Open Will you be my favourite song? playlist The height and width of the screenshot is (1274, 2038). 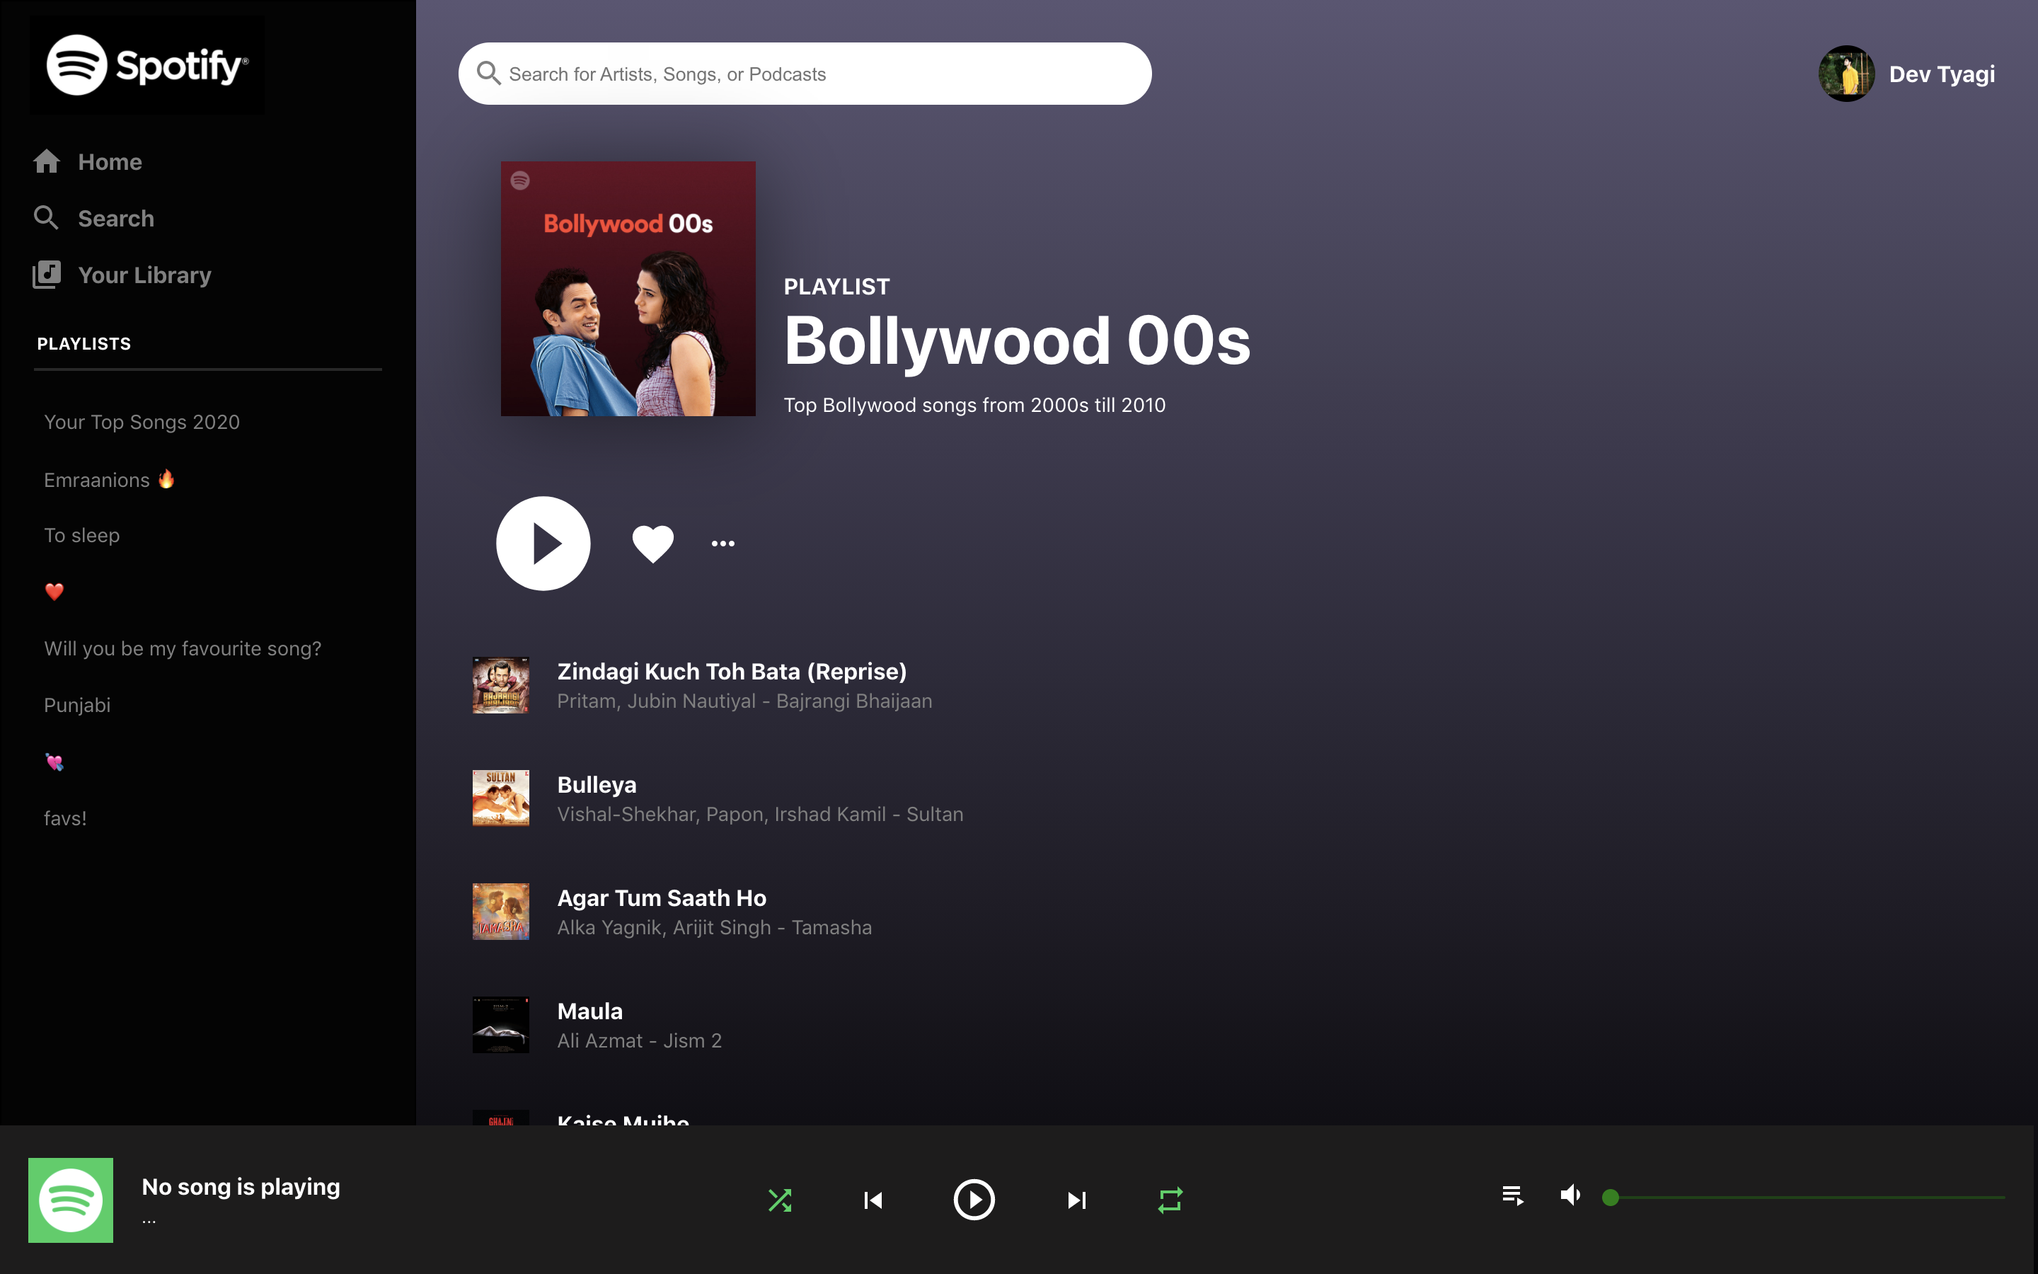tap(183, 649)
